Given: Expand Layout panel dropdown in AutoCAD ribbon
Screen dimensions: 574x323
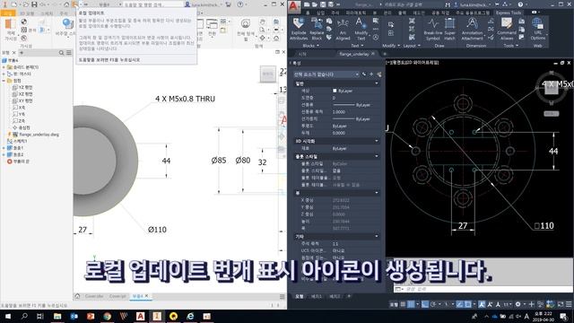Looking at the screenshot, I should coord(419,46).
